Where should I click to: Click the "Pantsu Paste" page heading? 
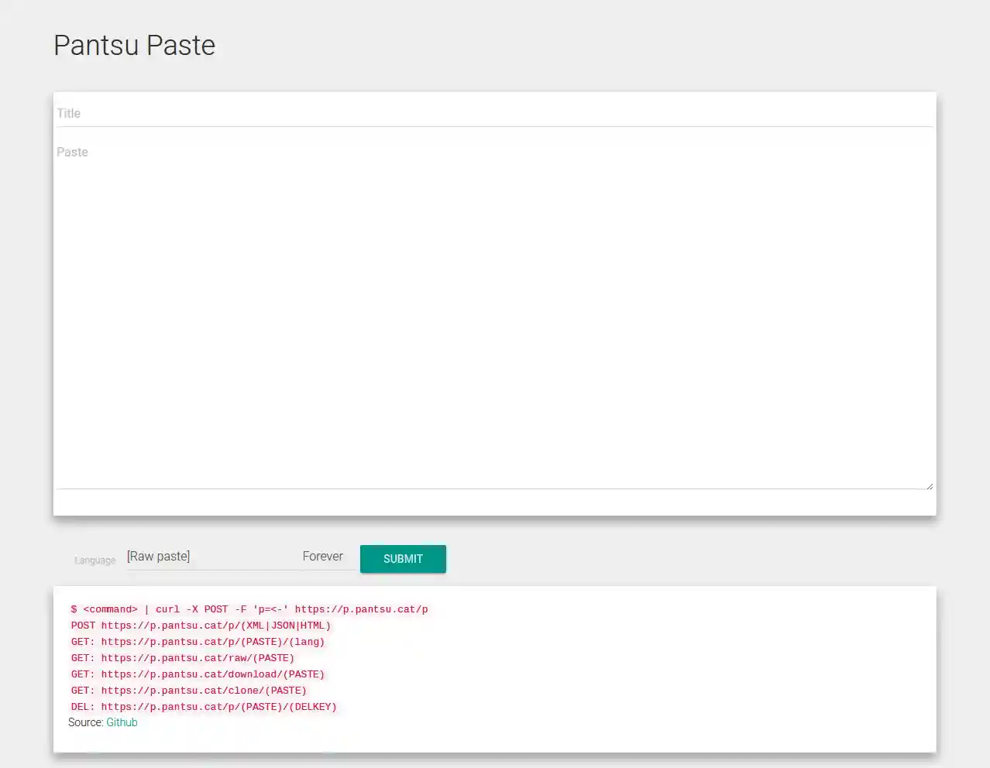[x=134, y=45]
